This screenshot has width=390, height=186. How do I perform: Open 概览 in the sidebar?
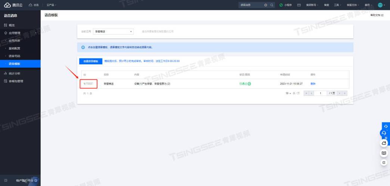click(12, 25)
